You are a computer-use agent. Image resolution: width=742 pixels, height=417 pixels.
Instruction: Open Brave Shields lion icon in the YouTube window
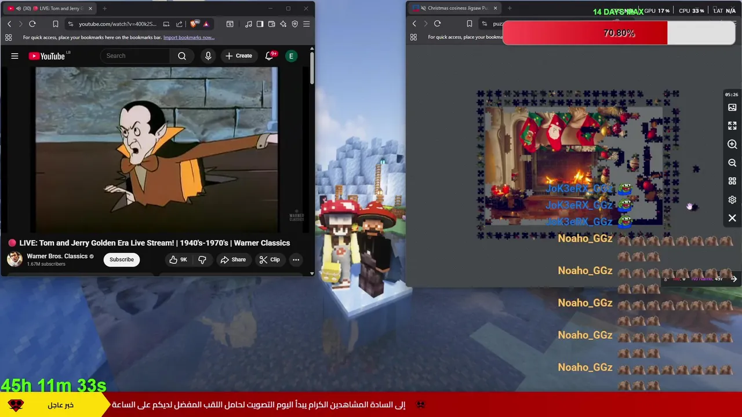(x=194, y=24)
